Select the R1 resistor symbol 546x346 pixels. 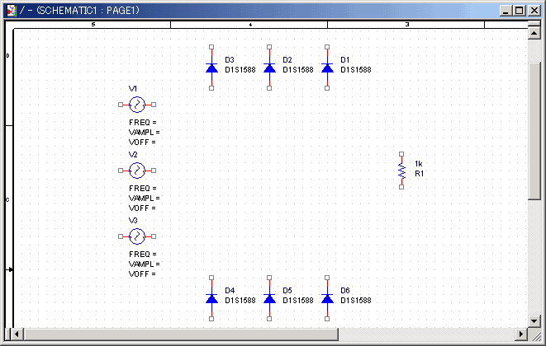[x=401, y=170]
